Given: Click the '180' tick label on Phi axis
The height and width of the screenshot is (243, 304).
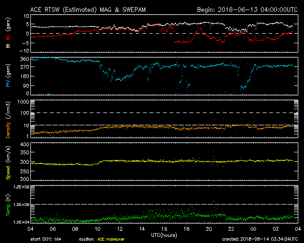Looking at the screenshot, I should (24, 76).
